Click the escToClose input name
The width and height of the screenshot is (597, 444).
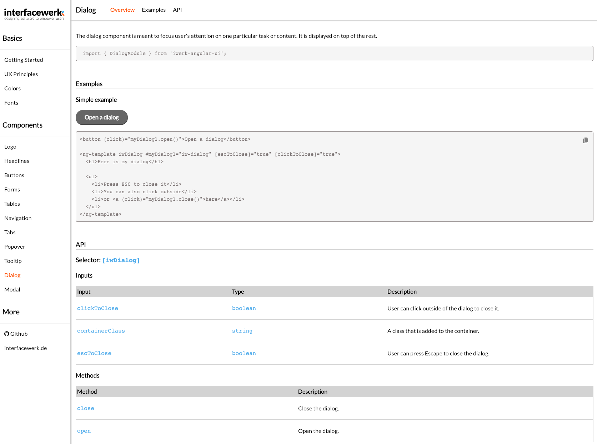pyautogui.click(x=94, y=353)
